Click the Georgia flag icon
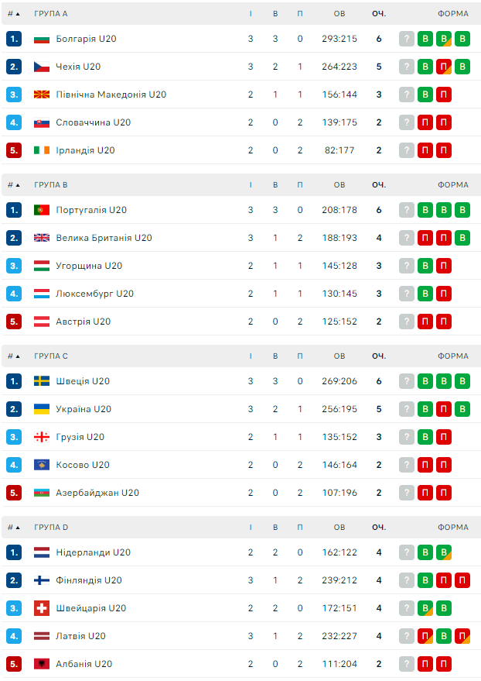Image resolution: width=481 pixels, height=681 pixels. pos(42,437)
